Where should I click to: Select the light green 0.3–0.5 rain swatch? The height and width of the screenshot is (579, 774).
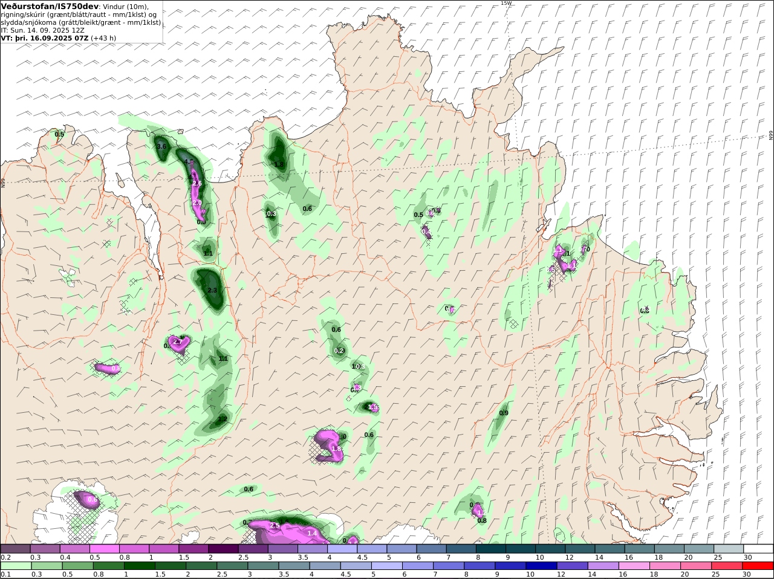pos(47,566)
